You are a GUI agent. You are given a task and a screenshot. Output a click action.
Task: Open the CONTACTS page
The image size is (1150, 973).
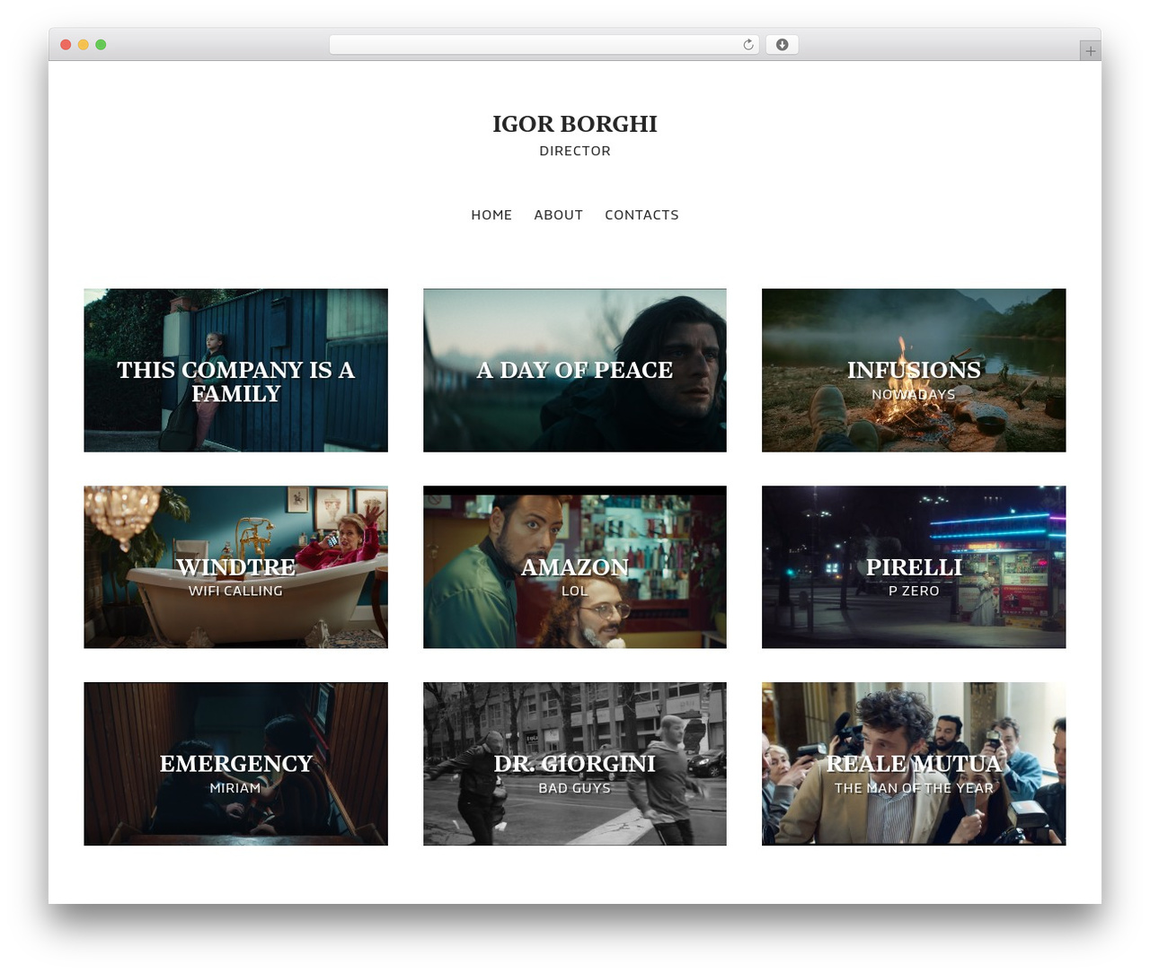(x=641, y=215)
